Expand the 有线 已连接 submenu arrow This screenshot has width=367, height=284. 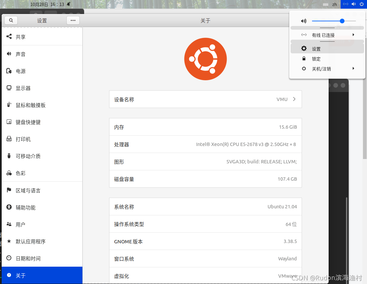353,35
